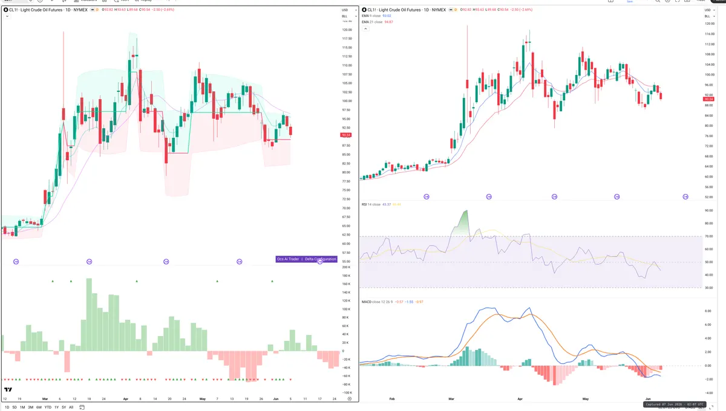
Task: Collapse the EMA legend chevron in right chart
Action: (x=365, y=27)
